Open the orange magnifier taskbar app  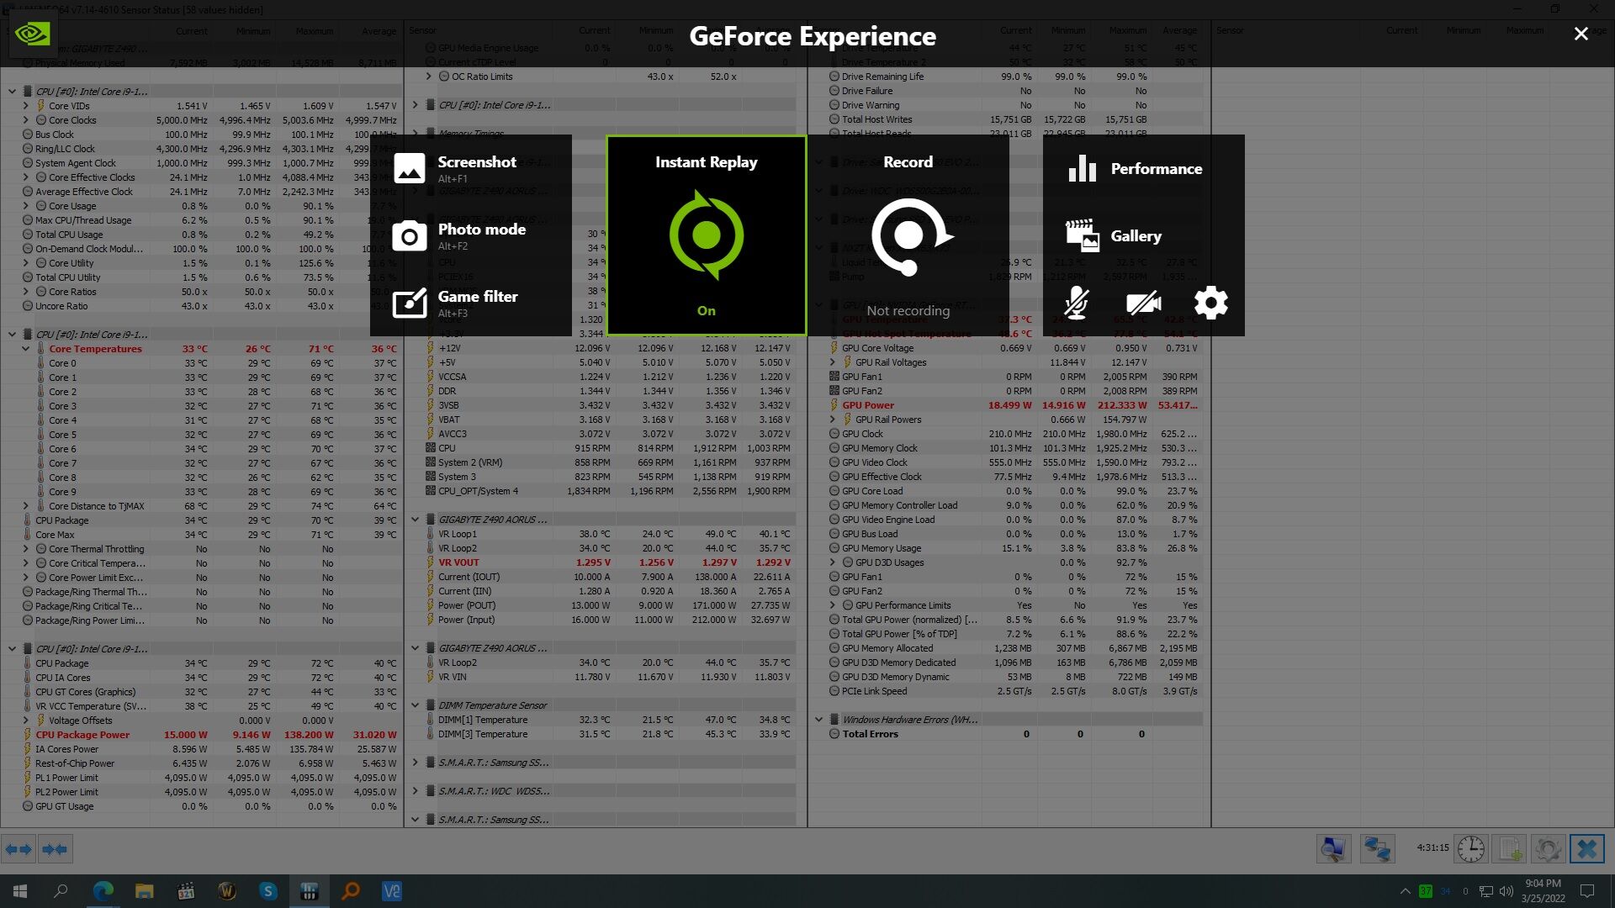(x=351, y=891)
